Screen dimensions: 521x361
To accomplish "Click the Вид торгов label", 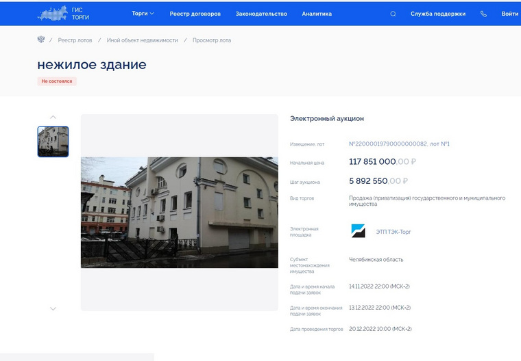I will (302, 198).
